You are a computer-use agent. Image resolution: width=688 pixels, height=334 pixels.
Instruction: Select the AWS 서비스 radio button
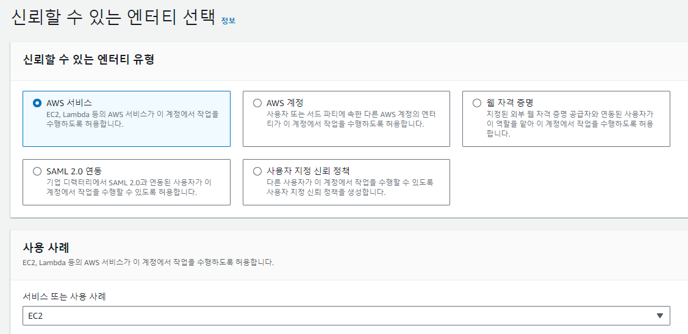37,103
